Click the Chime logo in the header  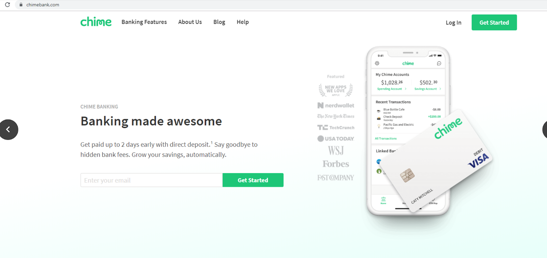tap(96, 22)
